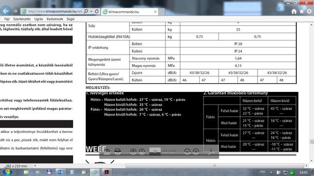Open Favorites star icon
The height and width of the screenshot is (176, 314).
point(301,12)
